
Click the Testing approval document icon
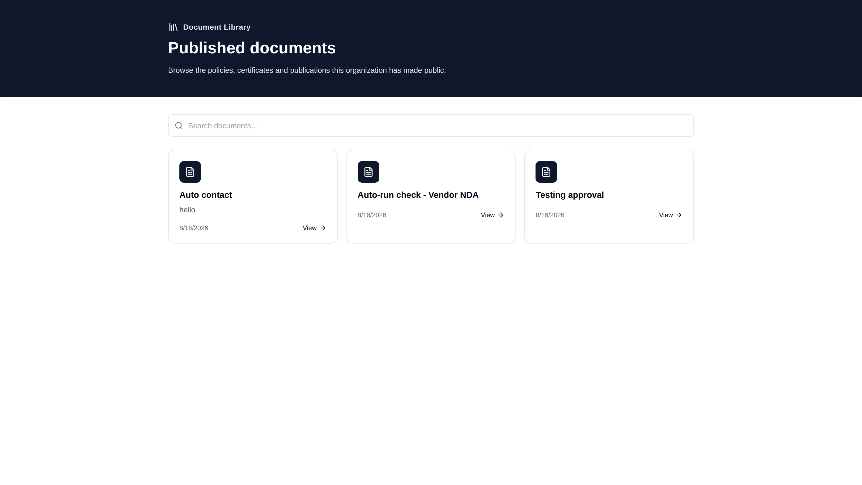(x=546, y=172)
